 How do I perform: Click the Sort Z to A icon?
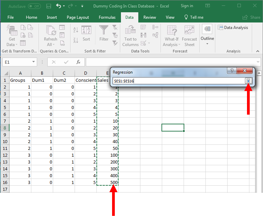[76, 41]
